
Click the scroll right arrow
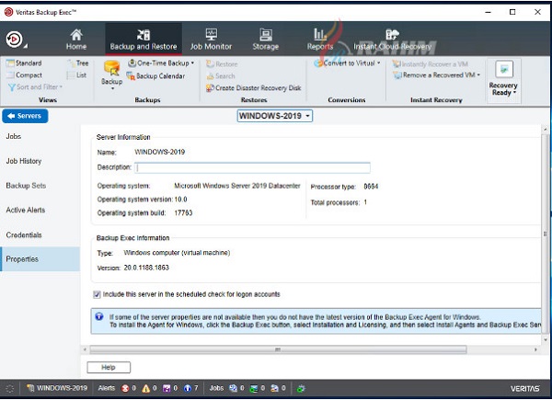pyautogui.click(x=535, y=349)
